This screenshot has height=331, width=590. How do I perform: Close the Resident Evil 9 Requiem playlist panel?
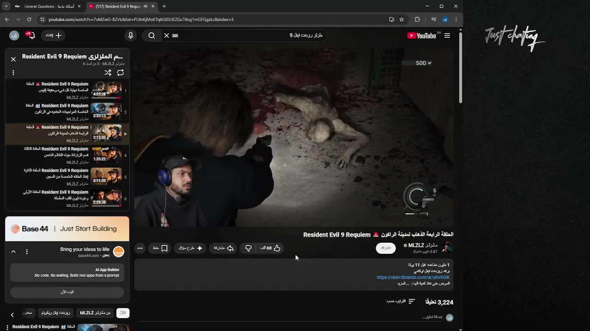[x=13, y=59]
